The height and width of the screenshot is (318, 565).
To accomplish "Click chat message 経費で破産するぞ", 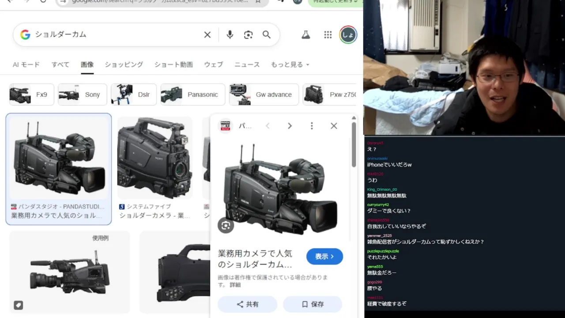I will pyautogui.click(x=387, y=303).
